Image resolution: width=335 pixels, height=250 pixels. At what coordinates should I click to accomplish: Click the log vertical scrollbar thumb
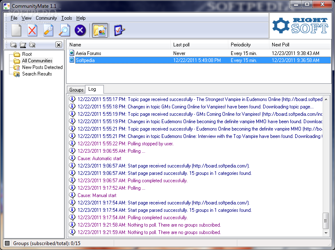(x=326, y=221)
